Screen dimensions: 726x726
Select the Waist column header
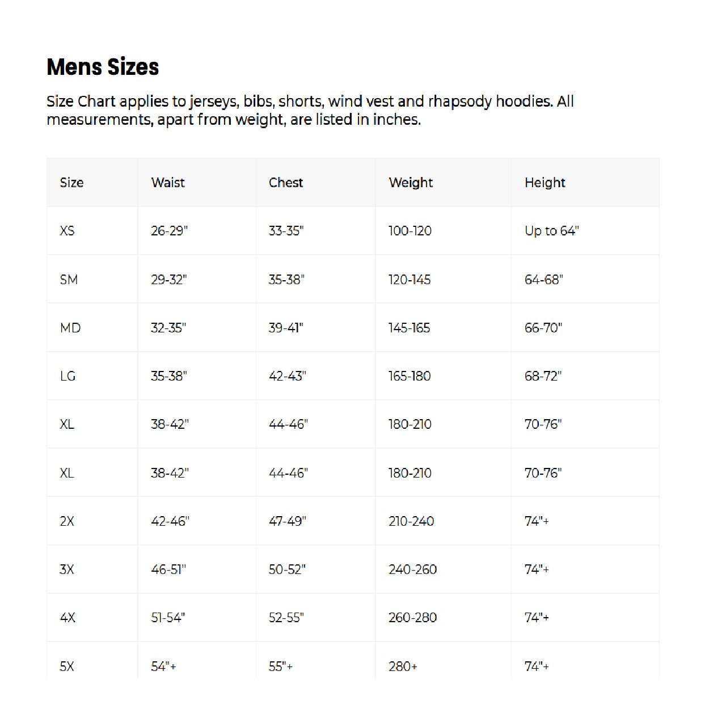168,183
